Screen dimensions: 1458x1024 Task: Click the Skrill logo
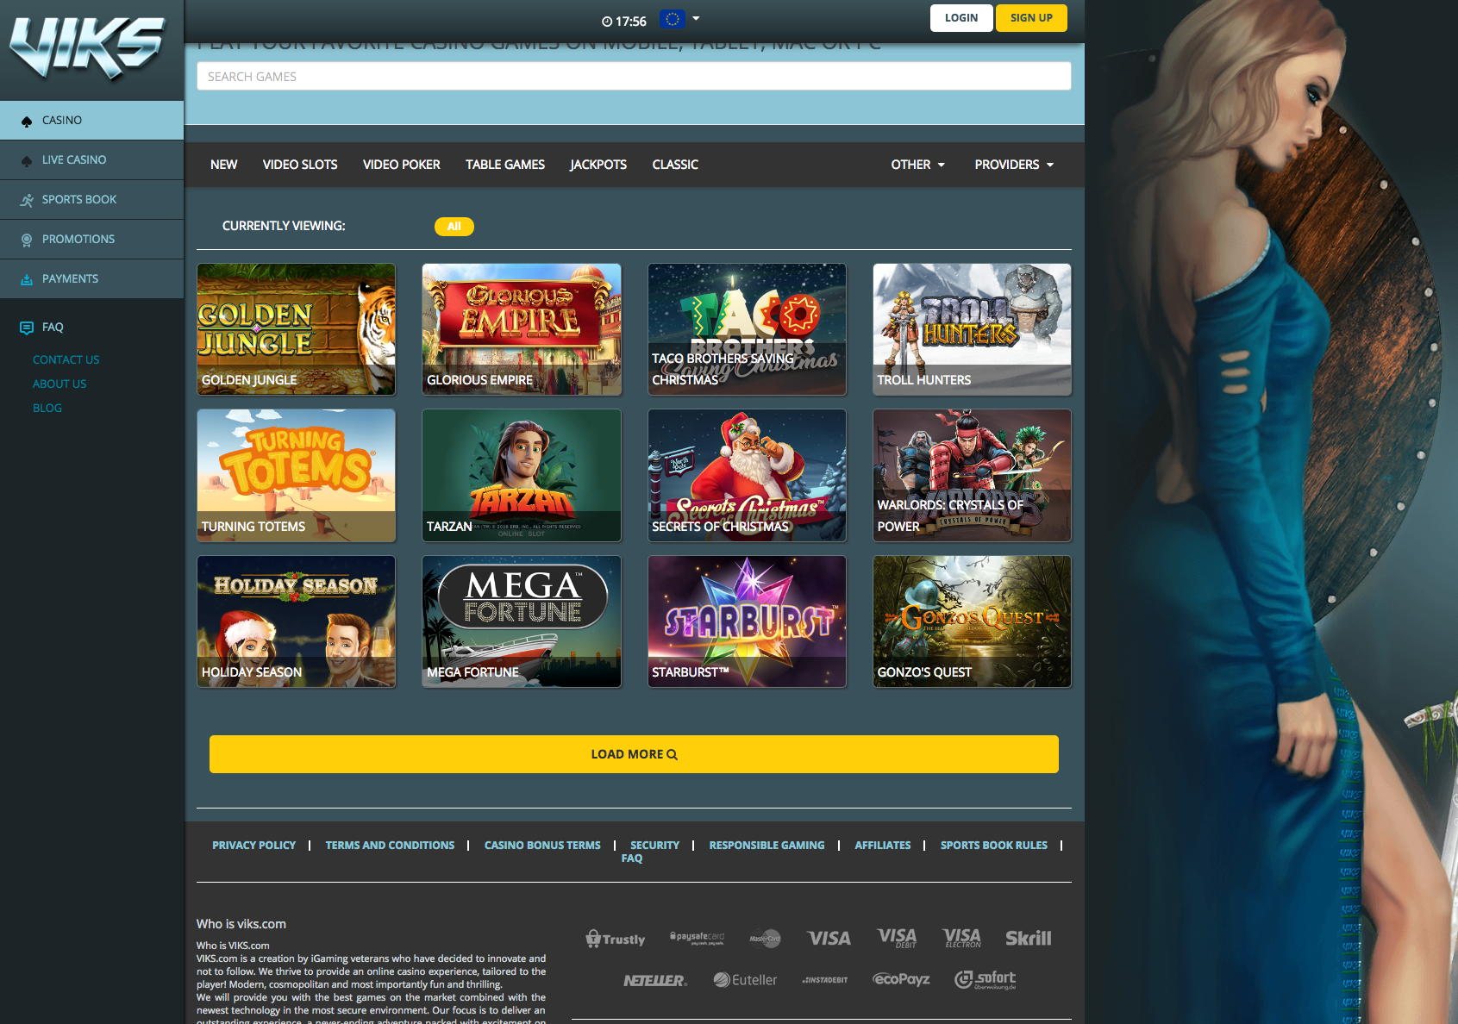1029,938
